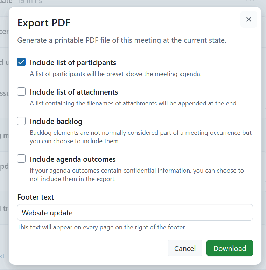Click the 'Include agenda outcomes' label text

point(73,159)
